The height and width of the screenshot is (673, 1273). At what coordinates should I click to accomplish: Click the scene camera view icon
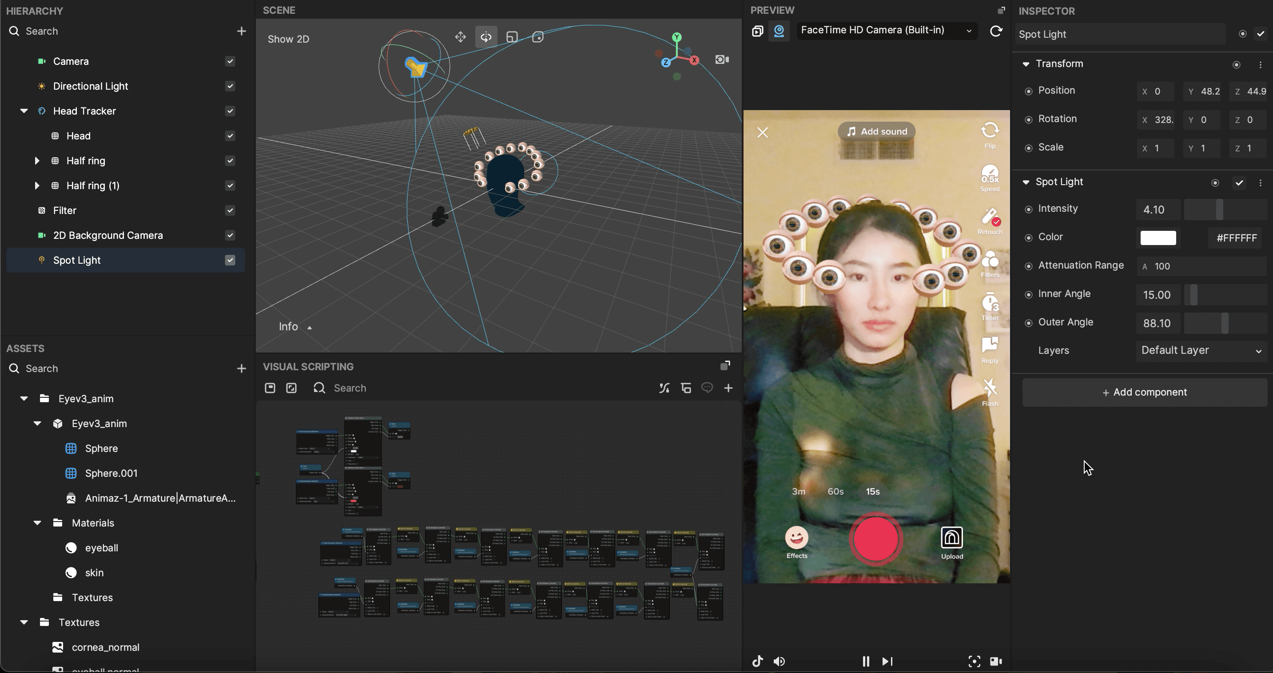pyautogui.click(x=722, y=60)
